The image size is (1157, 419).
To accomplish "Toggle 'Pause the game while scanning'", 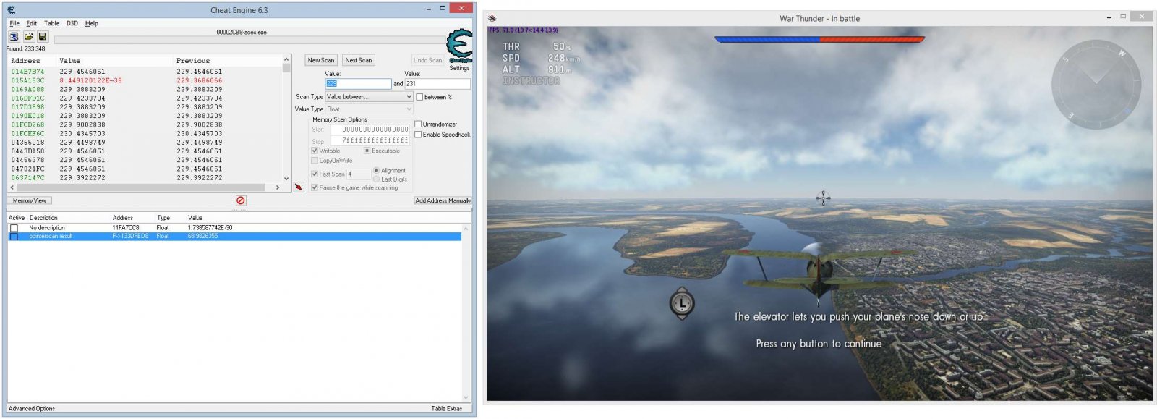I will click(315, 187).
